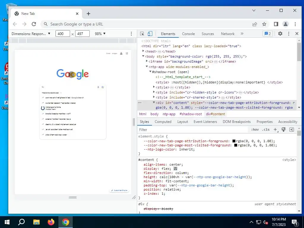Screen dimensions: 304x228
Task: Open the issues counter showing 2
Action: [x=267, y=34]
